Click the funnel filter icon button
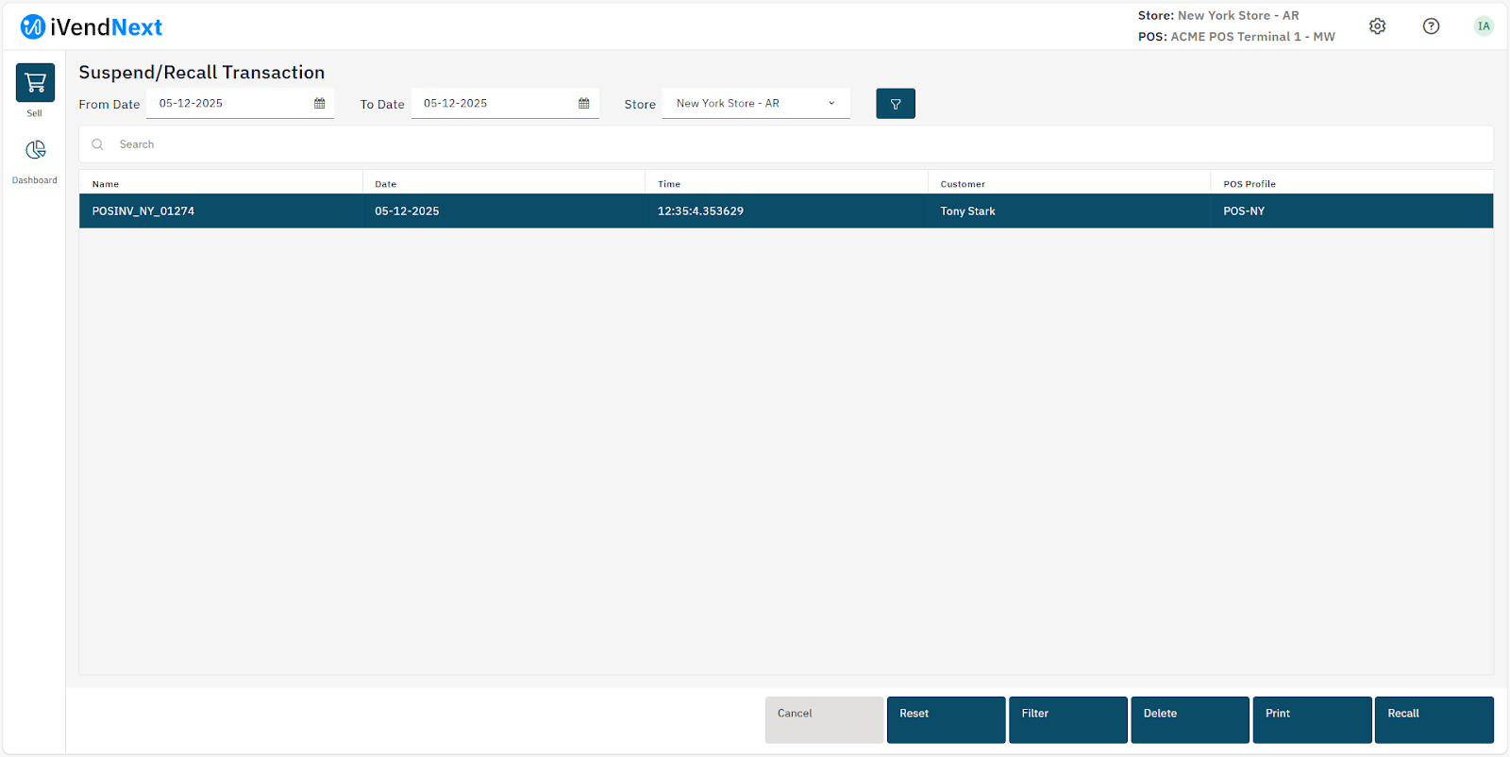The width and height of the screenshot is (1510, 757). pyautogui.click(x=895, y=104)
